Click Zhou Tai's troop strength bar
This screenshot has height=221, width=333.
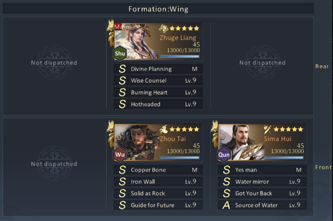180,157
